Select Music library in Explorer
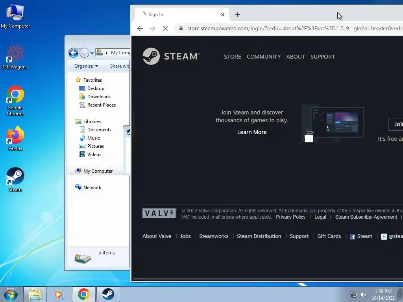The height and width of the screenshot is (302, 403). [89, 138]
